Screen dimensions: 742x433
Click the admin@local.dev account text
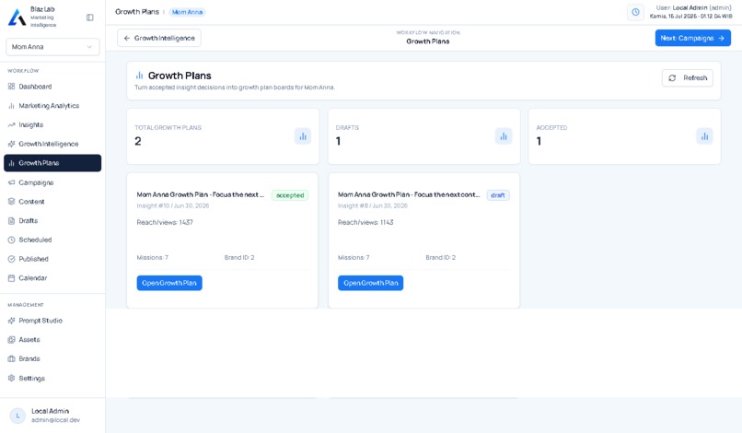tap(56, 420)
